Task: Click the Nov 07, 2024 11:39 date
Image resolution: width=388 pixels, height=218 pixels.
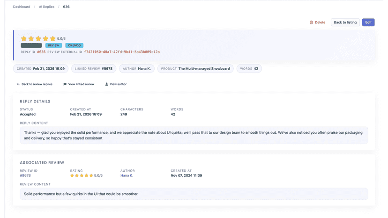Action: tap(187, 176)
